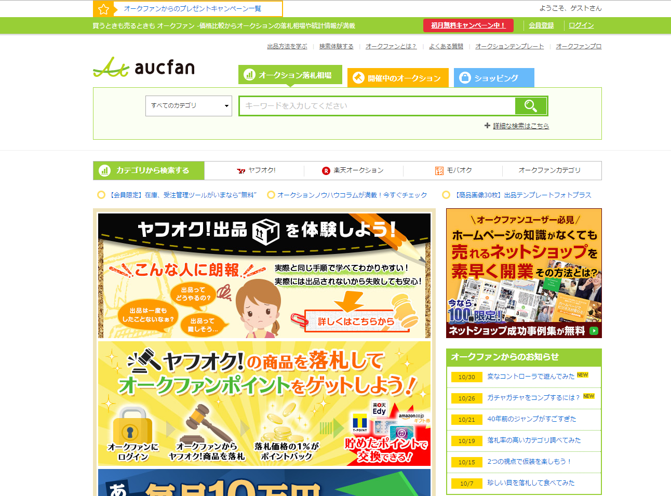The height and width of the screenshot is (496, 671).
Task: Click the Rakuten R icon
Action: [x=326, y=170]
